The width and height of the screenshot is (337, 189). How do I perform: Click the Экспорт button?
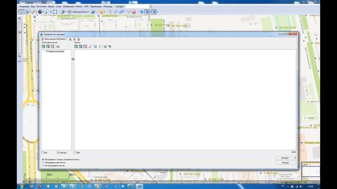285,157
